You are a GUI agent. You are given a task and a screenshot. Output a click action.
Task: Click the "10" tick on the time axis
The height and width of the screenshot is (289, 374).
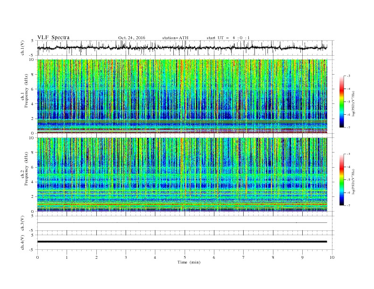coord(332,257)
